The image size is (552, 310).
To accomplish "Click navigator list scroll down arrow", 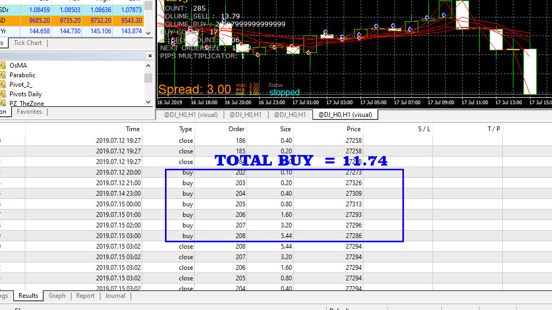I will (148, 102).
